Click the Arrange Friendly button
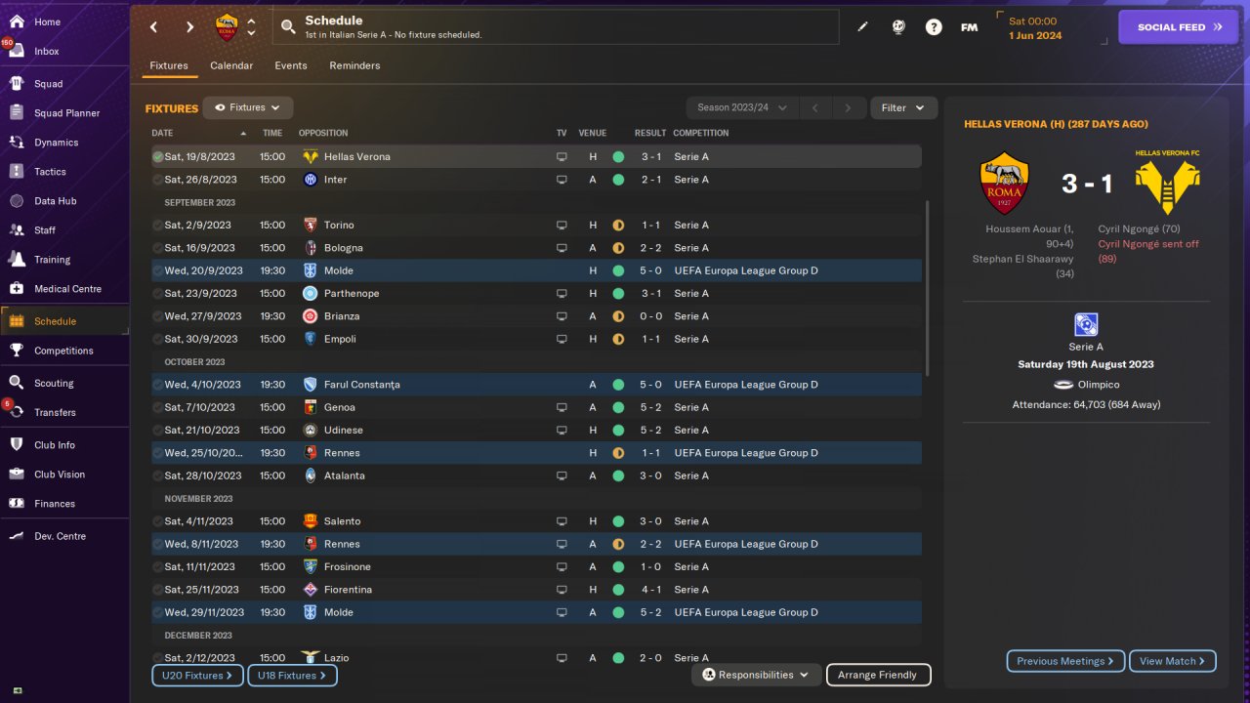 click(878, 675)
